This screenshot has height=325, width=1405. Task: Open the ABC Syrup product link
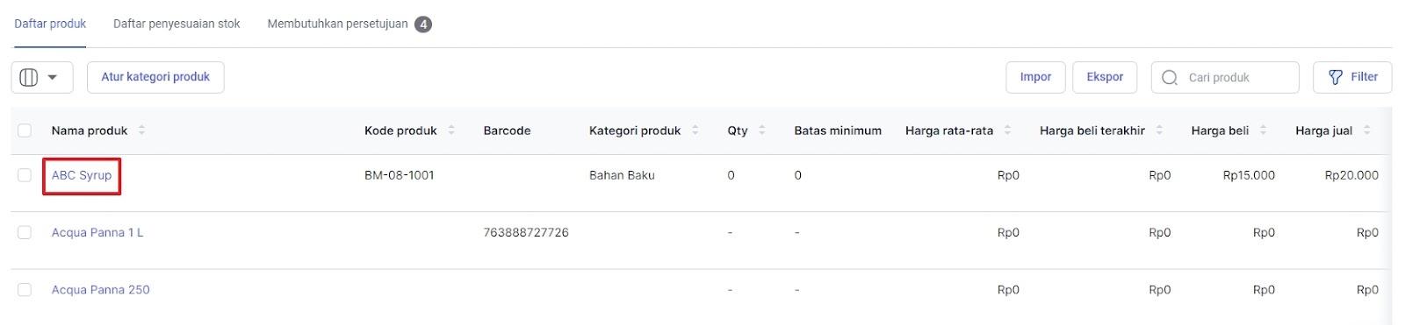[x=82, y=175]
